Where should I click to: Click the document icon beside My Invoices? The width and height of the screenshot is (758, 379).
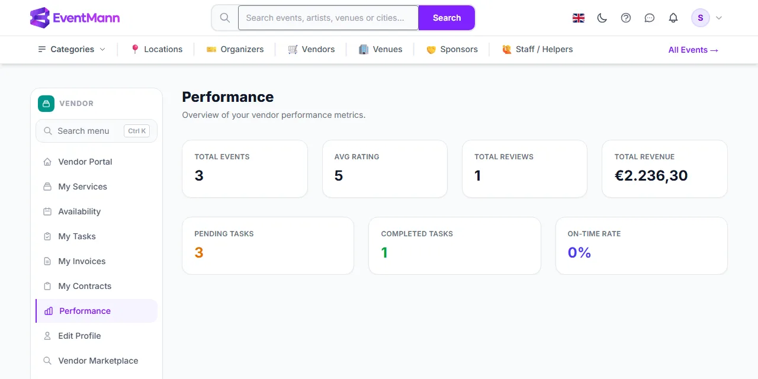47,261
